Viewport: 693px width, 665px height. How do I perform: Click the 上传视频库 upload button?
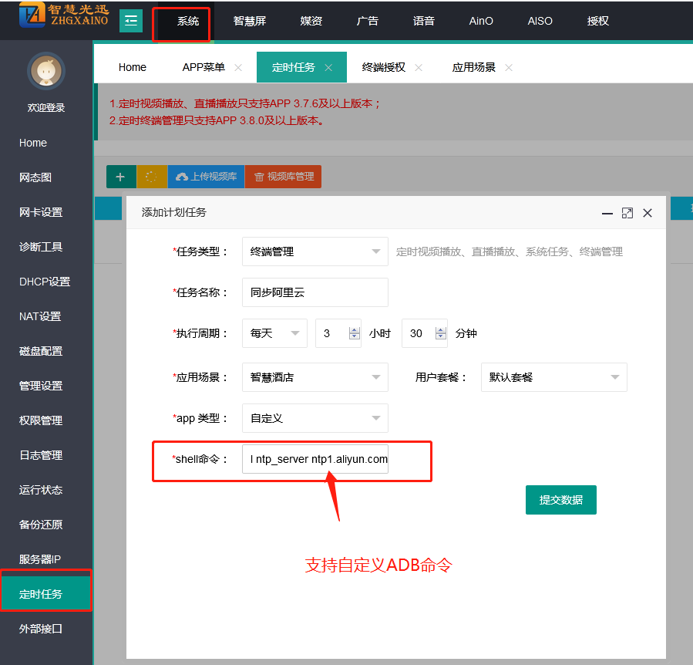pos(206,177)
